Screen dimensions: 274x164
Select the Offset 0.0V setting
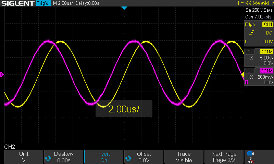pos(144,157)
